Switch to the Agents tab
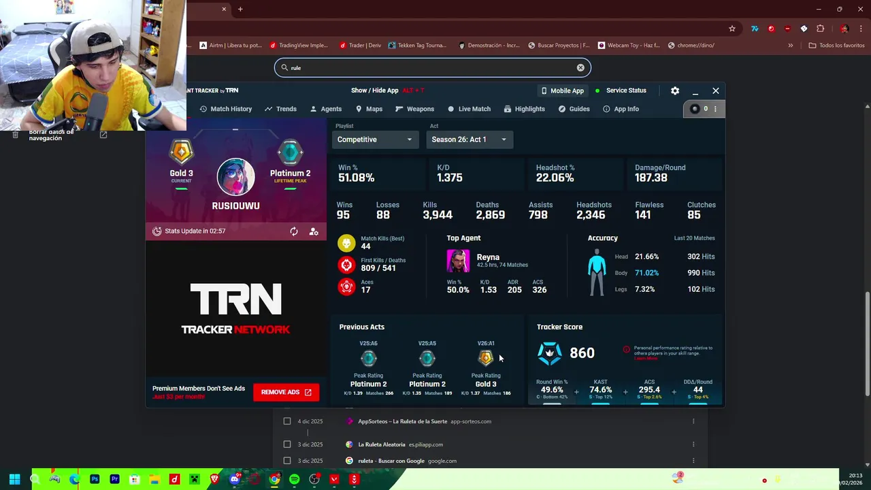The image size is (871, 490). [325, 109]
